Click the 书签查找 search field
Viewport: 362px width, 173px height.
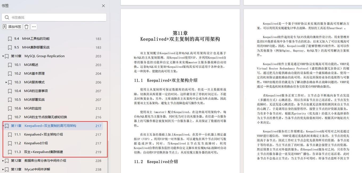54,17
